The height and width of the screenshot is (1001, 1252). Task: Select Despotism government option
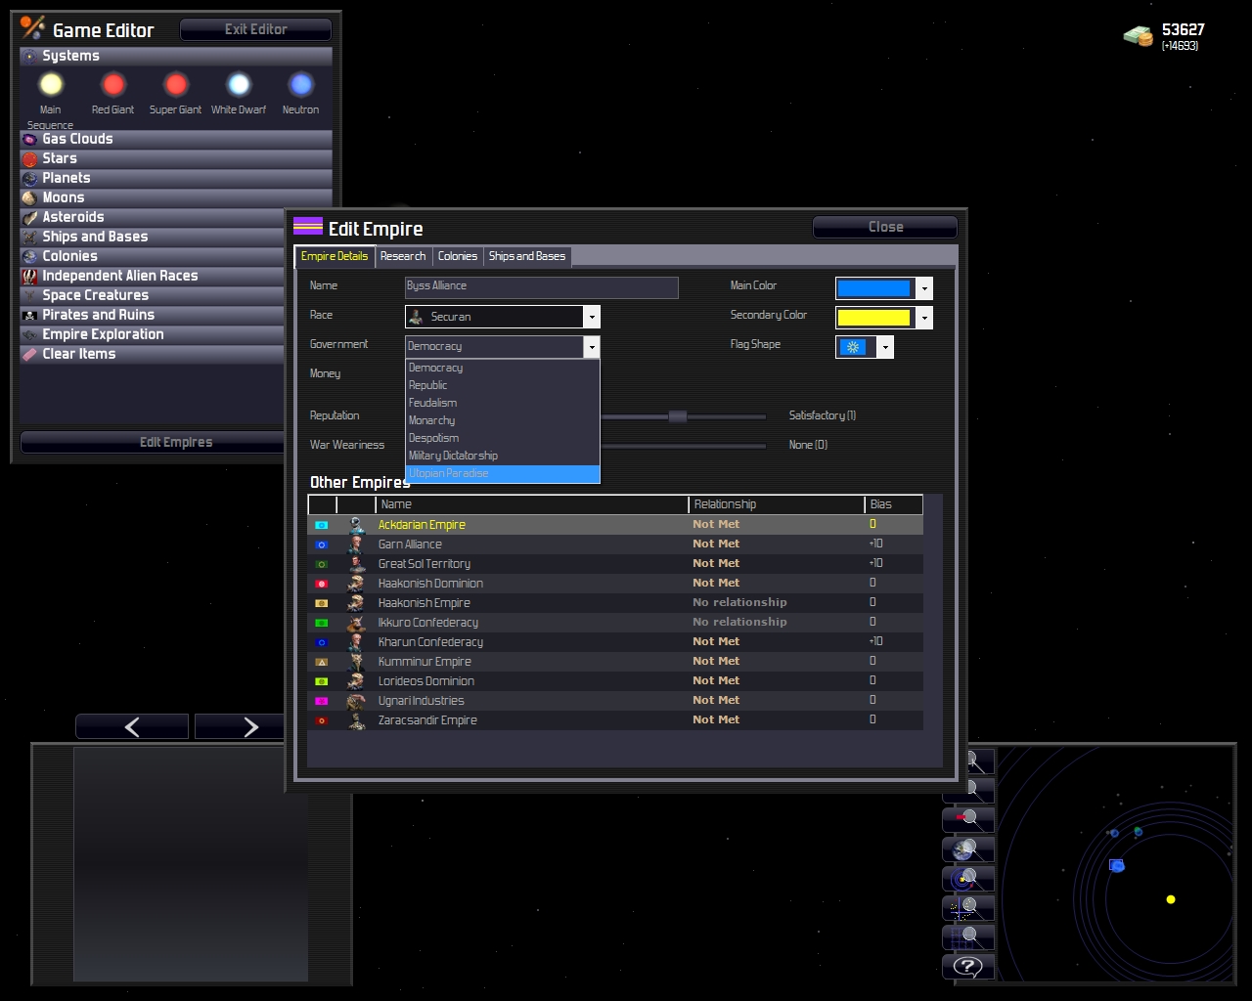(503, 438)
